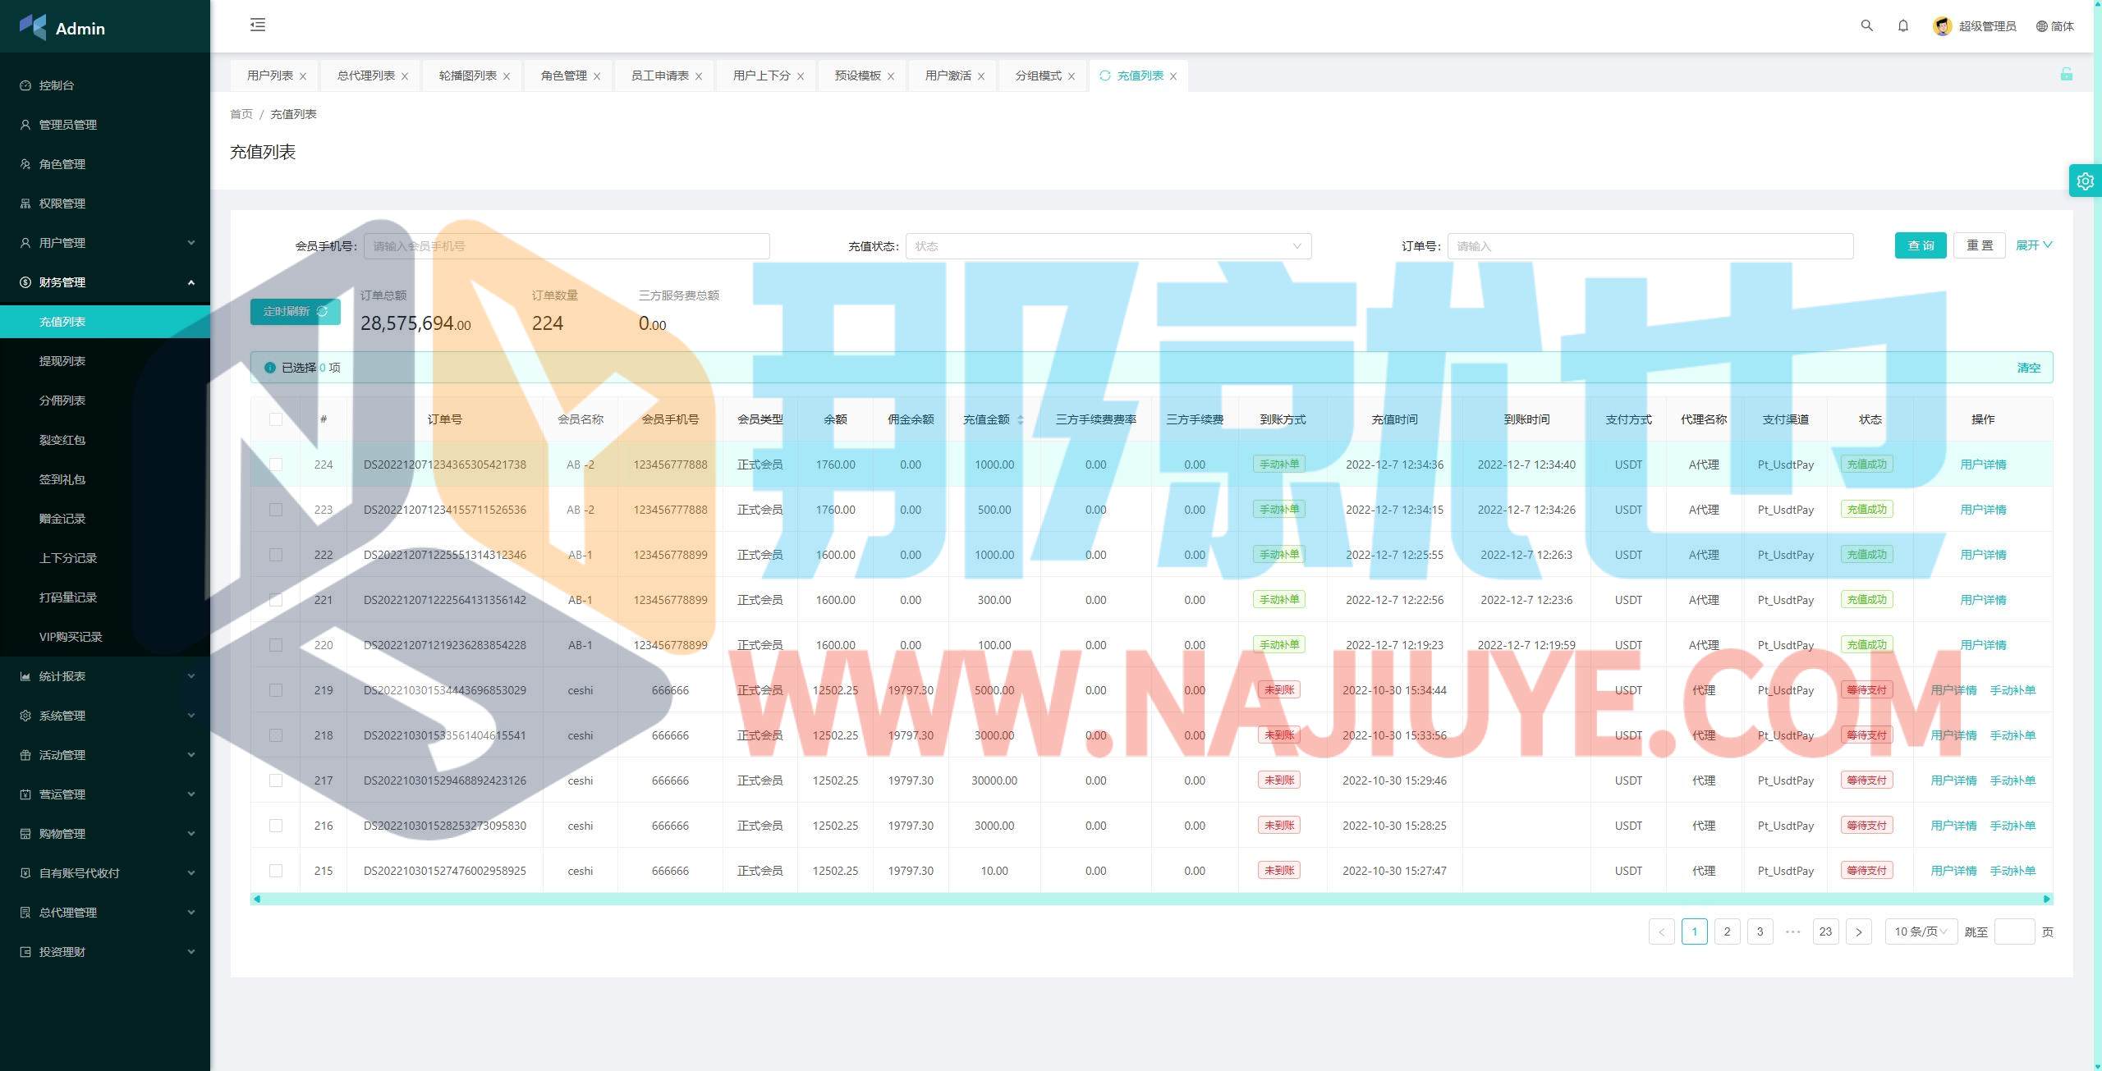The image size is (2102, 1071).
Task: Click the sidebar collapse menu icon
Action: (258, 25)
